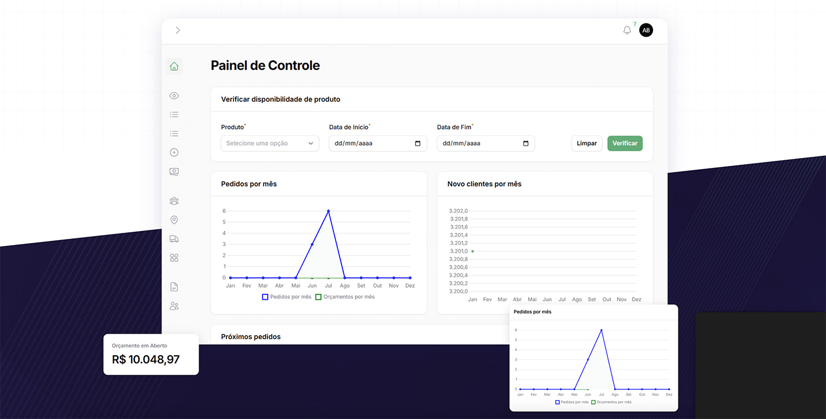Open the home dashboard icon in sidebar
This screenshot has width=826, height=419.
coord(174,67)
